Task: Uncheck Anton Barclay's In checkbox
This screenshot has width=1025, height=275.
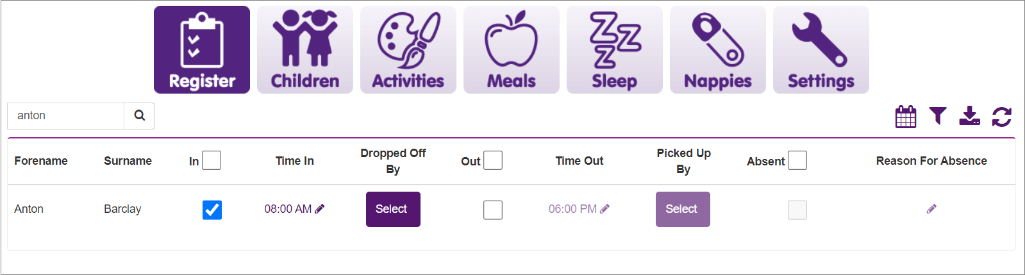Action: tap(212, 210)
